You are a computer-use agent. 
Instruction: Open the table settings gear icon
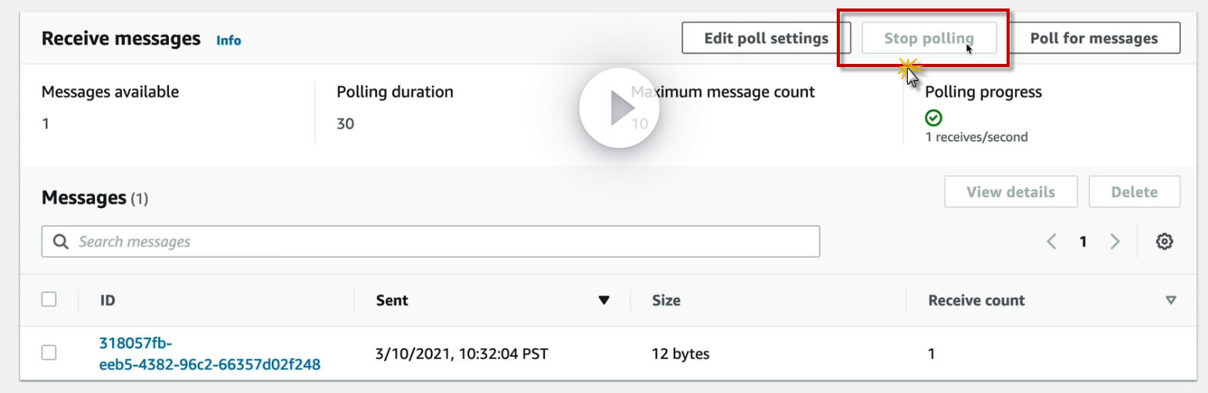(x=1164, y=242)
